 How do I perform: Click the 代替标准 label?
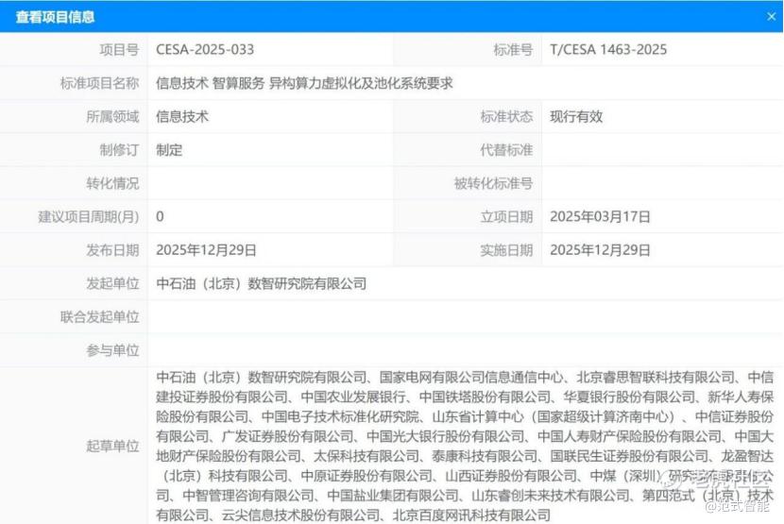pos(506,150)
